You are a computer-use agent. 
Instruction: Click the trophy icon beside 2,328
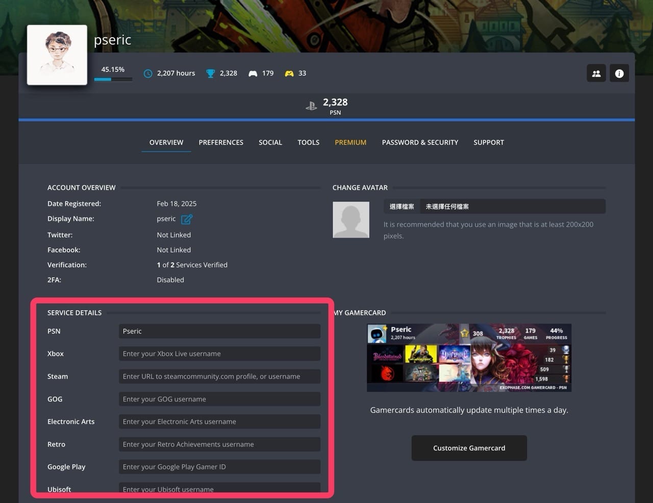tap(210, 73)
